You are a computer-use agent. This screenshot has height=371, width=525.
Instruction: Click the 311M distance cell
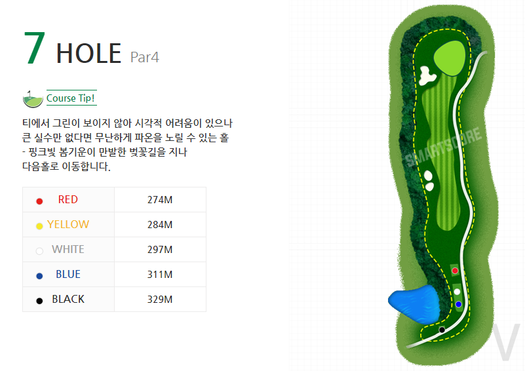[160, 275]
